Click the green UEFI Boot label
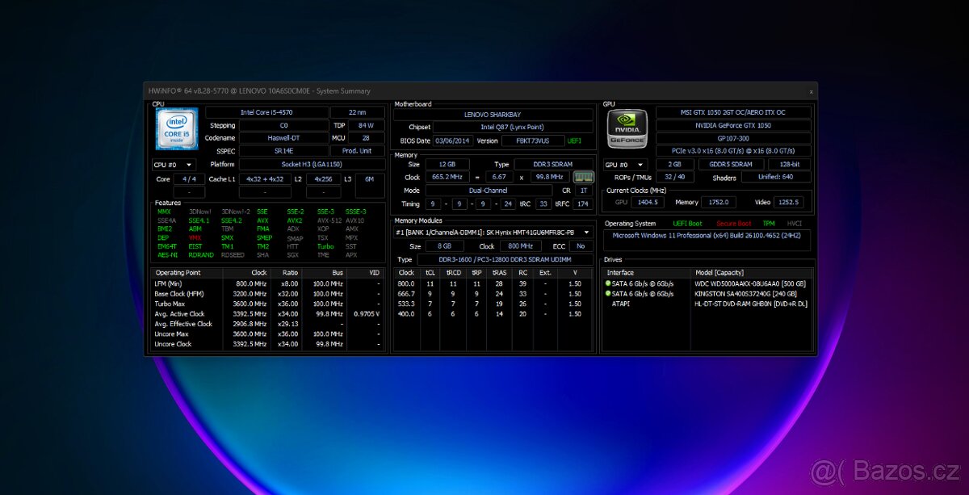Screen dimensions: 969x495 [x=688, y=223]
